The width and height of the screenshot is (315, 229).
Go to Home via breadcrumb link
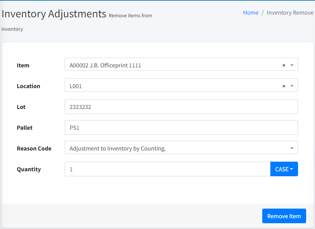[251, 13]
